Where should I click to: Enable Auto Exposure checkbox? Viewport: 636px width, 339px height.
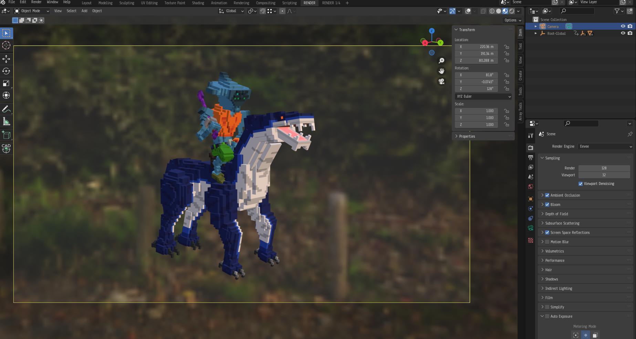tap(547, 316)
